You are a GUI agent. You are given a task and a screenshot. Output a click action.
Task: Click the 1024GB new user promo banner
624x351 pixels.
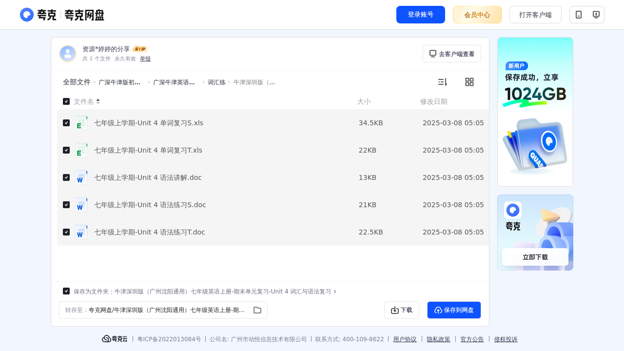(x=535, y=112)
